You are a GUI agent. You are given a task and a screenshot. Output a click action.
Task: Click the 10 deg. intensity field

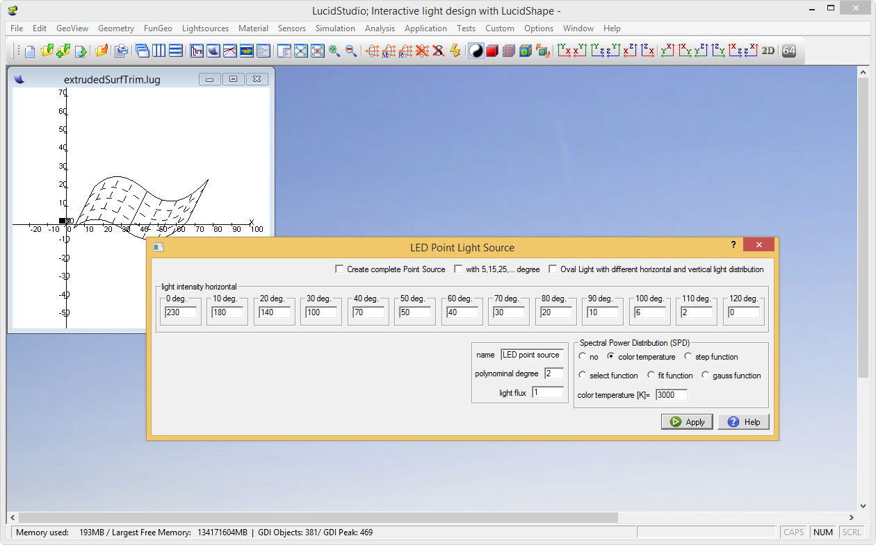tap(227, 312)
